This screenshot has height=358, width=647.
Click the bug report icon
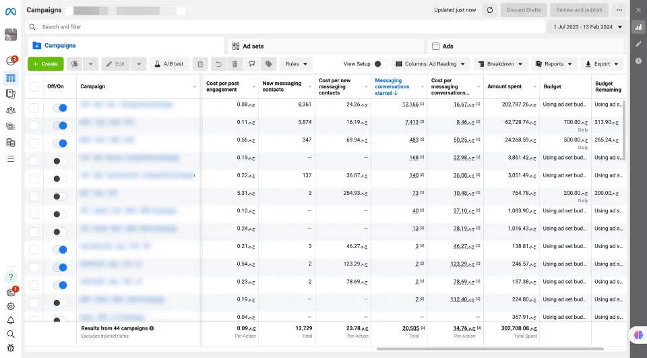tap(11, 348)
